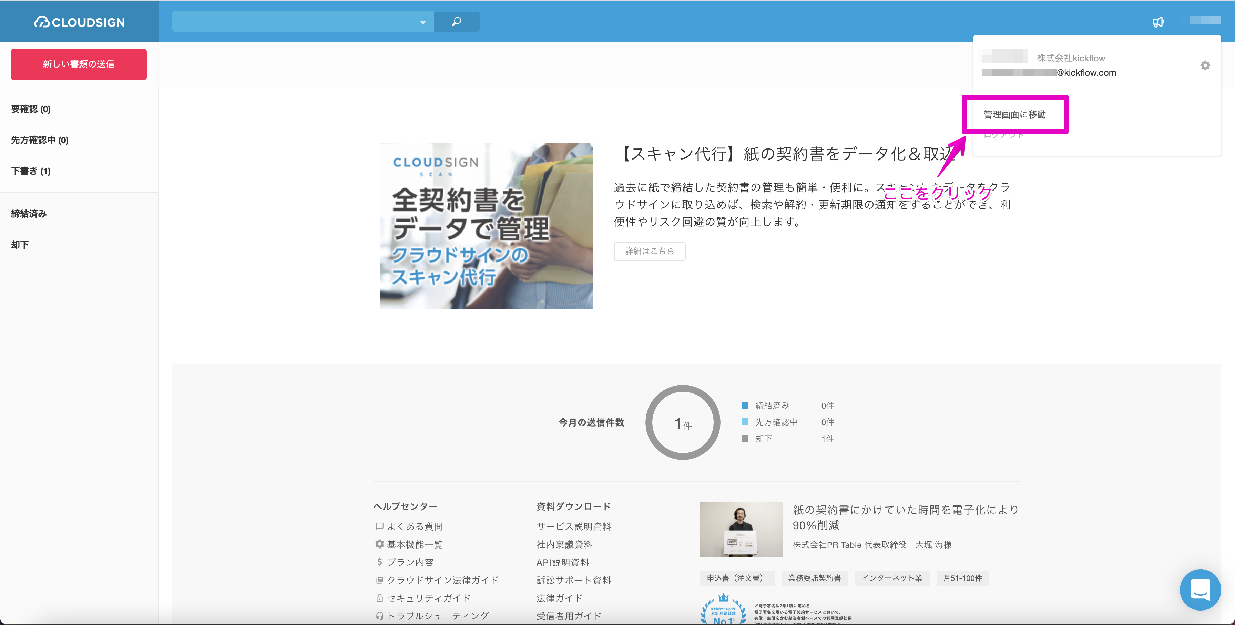Open プラン内容 link
This screenshot has height=625, width=1235.
410,562
